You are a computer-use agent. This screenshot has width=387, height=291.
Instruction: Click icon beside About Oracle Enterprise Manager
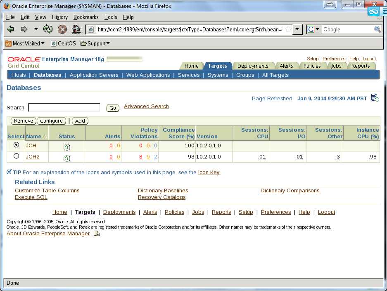tap(97, 233)
